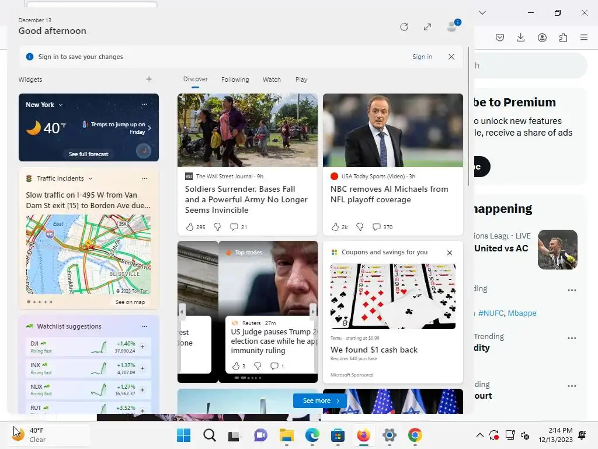The image size is (598, 449).
Task: Open We found $1 cash back offer
Action: coord(374,350)
